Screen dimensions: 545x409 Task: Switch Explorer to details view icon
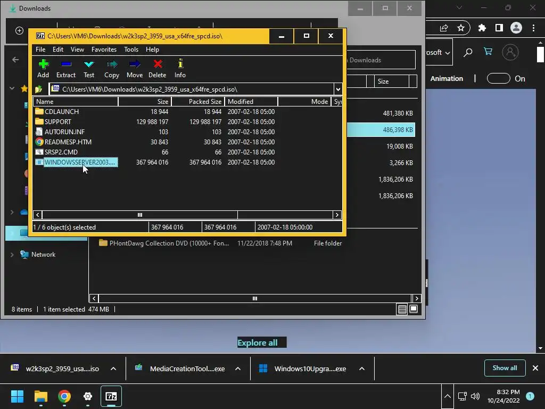coord(402,309)
